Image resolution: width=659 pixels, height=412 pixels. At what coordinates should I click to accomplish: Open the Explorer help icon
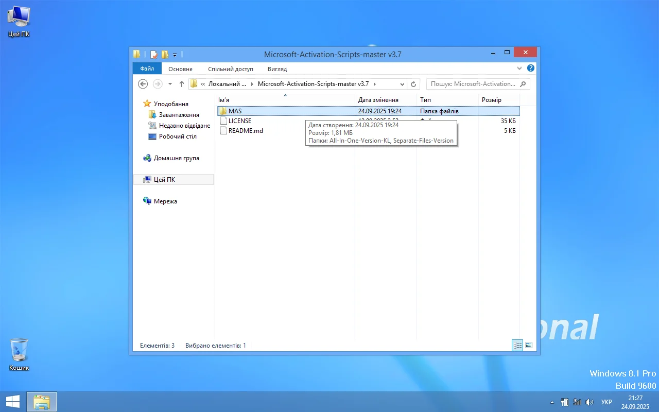point(531,68)
